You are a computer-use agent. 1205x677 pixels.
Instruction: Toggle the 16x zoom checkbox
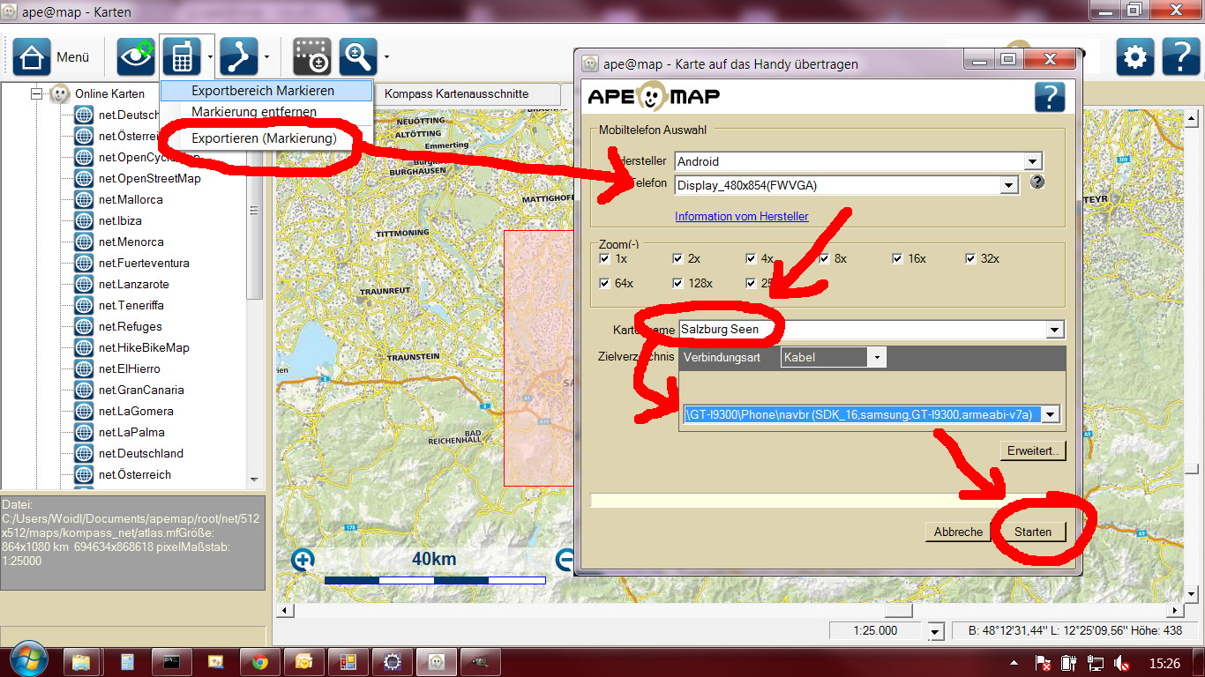pyautogui.click(x=898, y=259)
